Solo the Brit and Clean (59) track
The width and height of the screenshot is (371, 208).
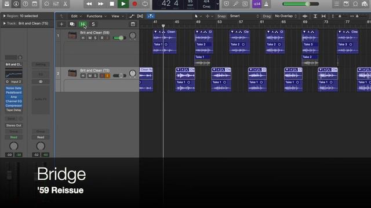click(95, 38)
